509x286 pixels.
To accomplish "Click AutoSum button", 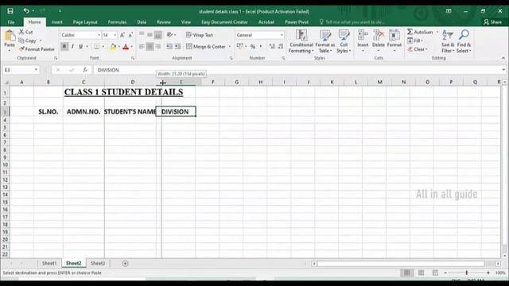I will tap(420, 32).
